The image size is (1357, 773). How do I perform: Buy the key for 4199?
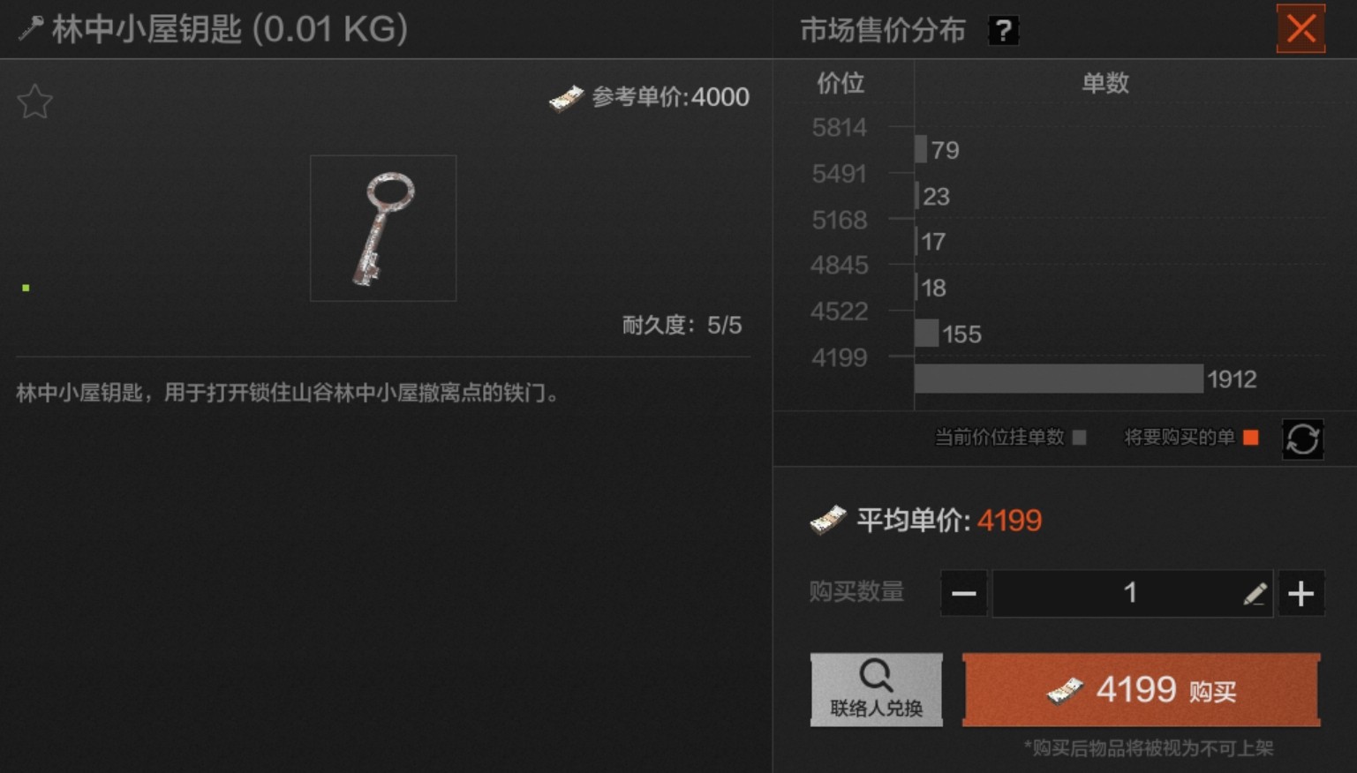pyautogui.click(x=1141, y=690)
